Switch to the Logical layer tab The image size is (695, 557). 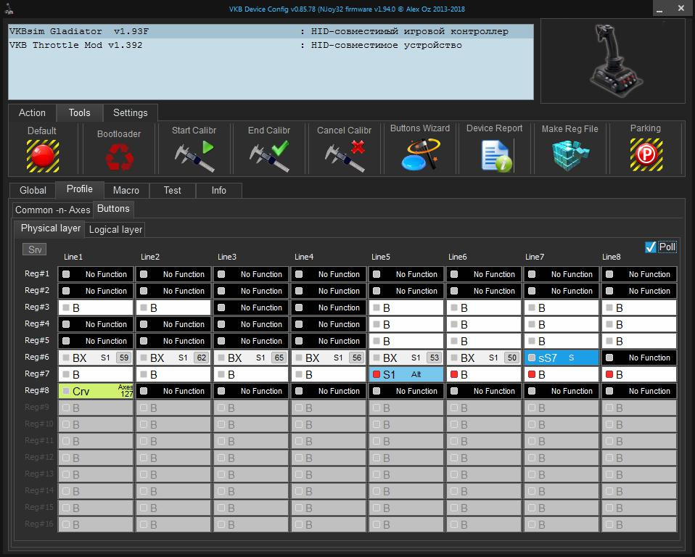tap(115, 229)
